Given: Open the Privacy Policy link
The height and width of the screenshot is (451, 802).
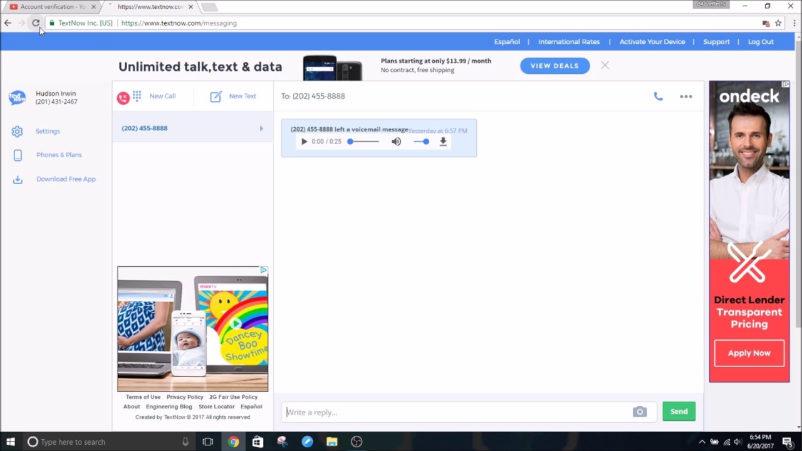Looking at the screenshot, I should coord(185,397).
